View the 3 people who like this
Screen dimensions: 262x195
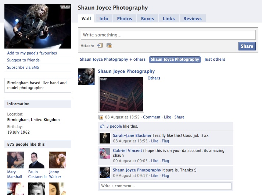click(x=114, y=126)
